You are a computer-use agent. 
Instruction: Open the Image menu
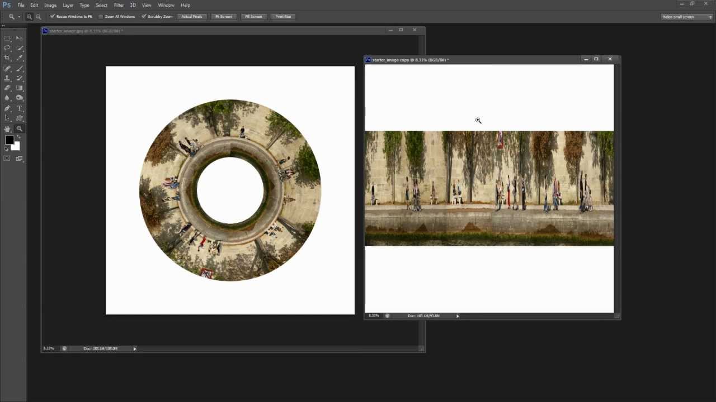point(50,5)
